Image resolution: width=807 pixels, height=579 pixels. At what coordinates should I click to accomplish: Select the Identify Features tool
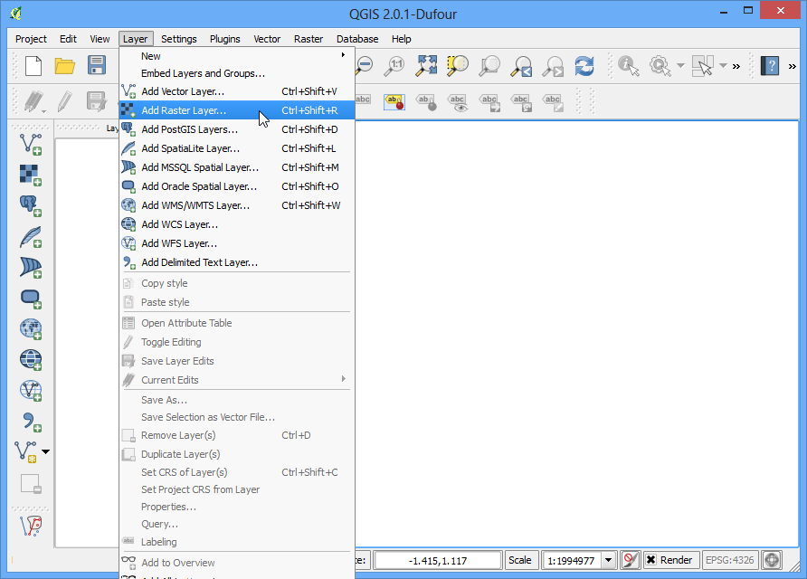coord(629,66)
